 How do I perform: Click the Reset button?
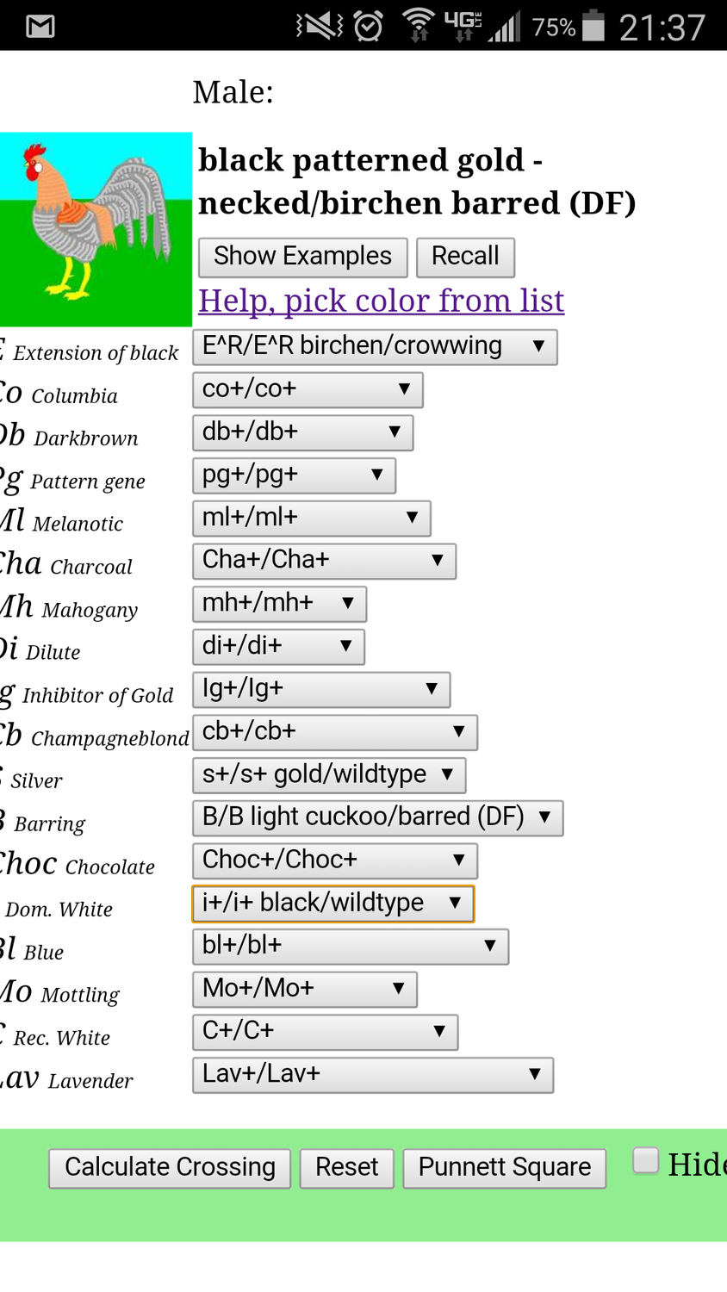pyautogui.click(x=346, y=1168)
